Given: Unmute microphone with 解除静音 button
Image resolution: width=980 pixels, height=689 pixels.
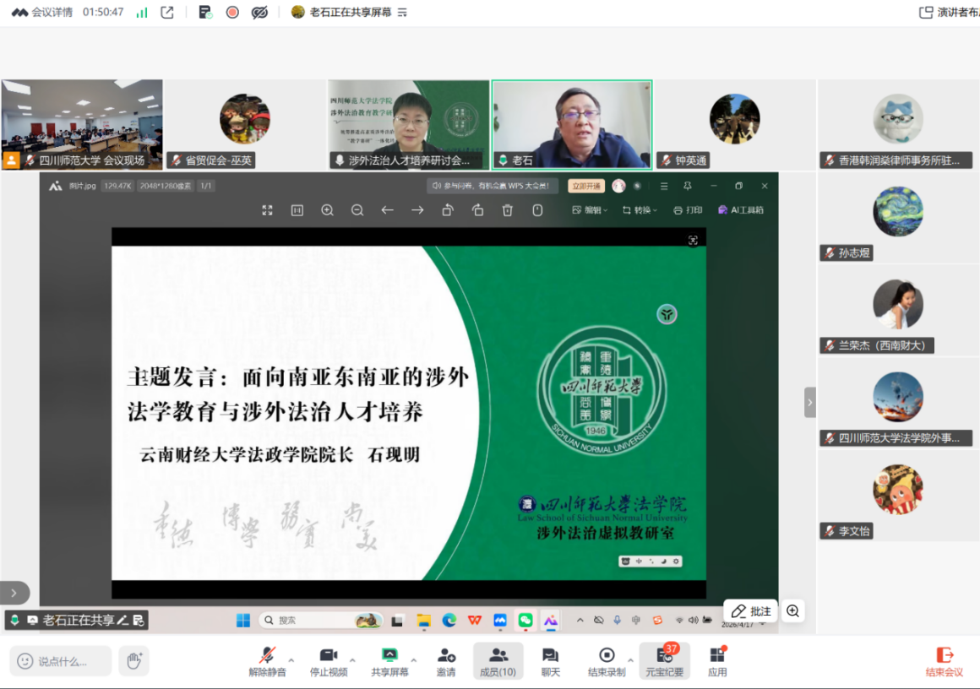Looking at the screenshot, I should 267,661.
